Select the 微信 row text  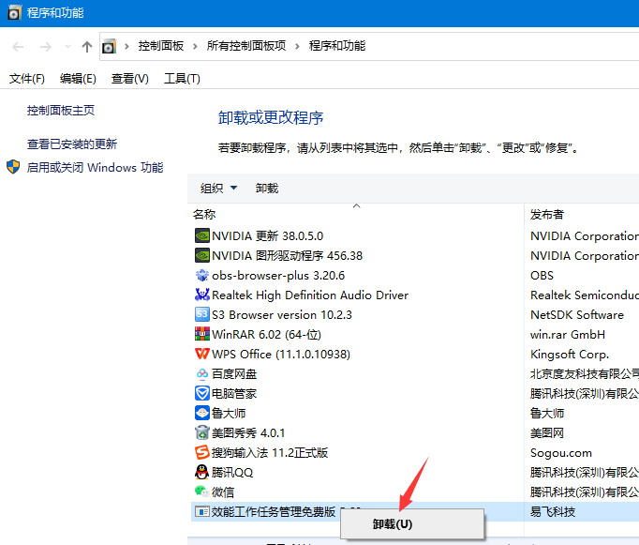coord(223,492)
